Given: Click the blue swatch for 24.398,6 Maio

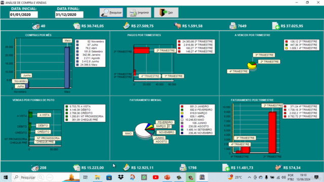Looking at the screenshot, I should pyautogui.click(x=77, y=65).
